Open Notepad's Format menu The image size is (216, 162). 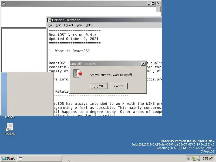tap(69, 25)
